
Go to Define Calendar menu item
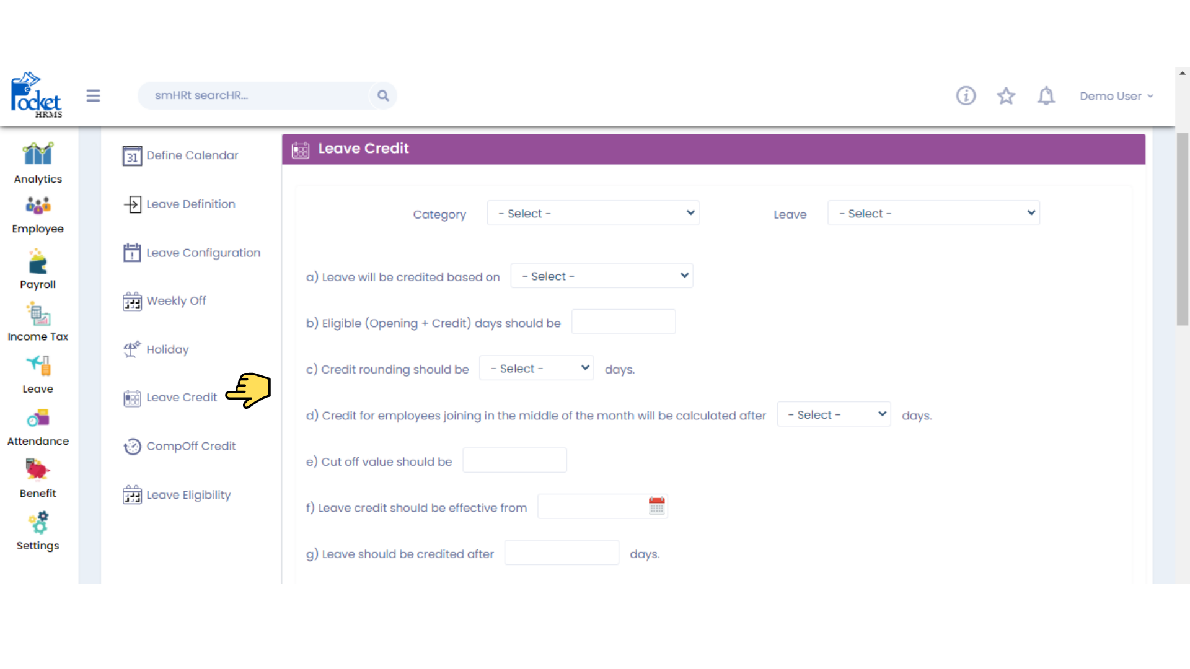click(192, 155)
